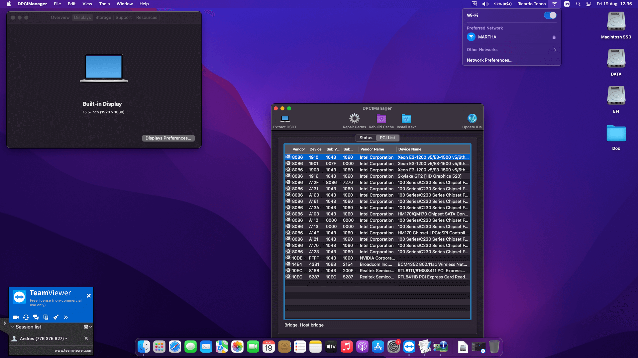Viewport: 638px width, 358px height.
Task: Open the Tools menu
Action: click(104, 4)
